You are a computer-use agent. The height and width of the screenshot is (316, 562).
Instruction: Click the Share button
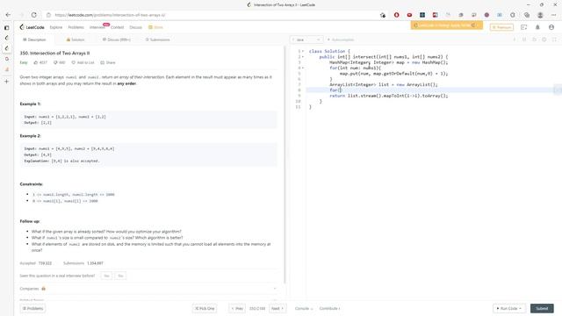tap(108, 62)
